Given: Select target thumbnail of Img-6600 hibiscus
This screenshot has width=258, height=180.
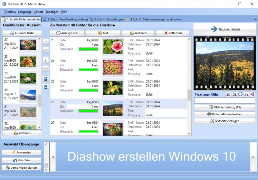Looking at the screenshot, I should click(113, 47).
